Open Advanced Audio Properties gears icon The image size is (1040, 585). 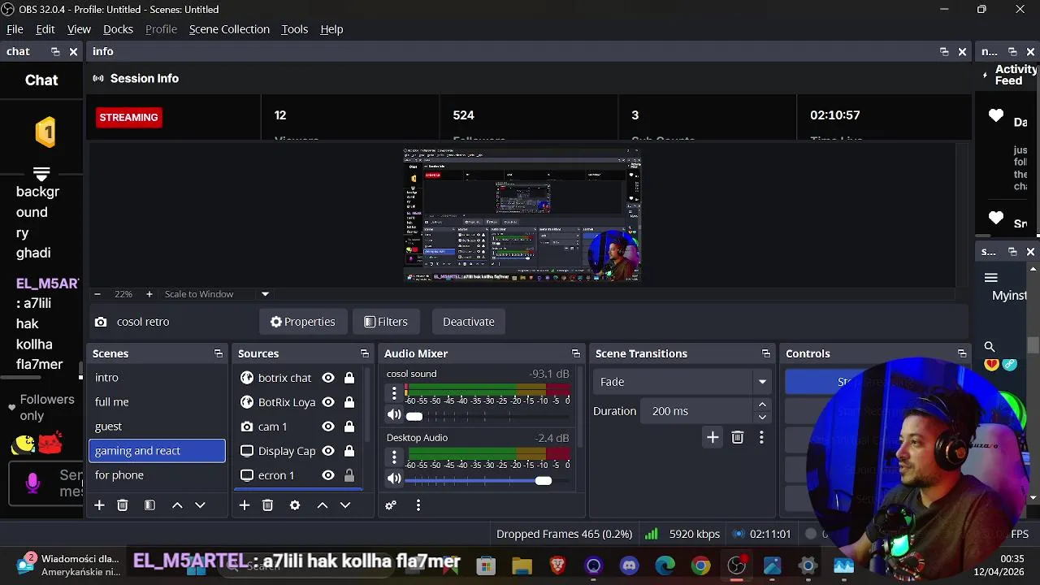[391, 505]
